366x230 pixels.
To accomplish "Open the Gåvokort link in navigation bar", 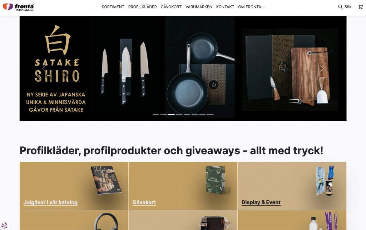I will click(x=171, y=7).
